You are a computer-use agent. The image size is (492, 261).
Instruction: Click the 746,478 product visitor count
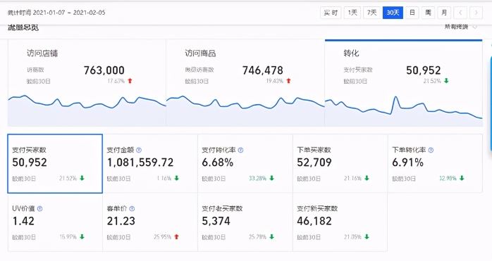[x=263, y=70]
